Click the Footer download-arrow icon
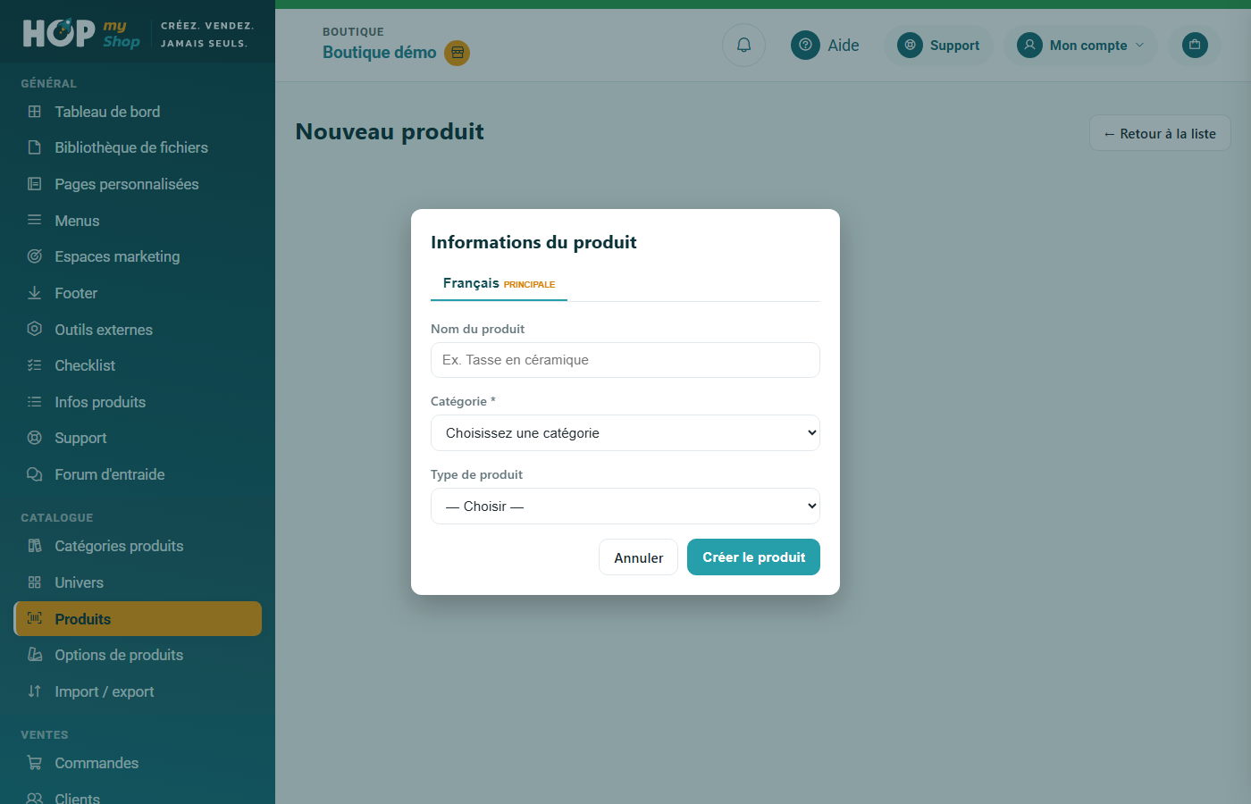Screen dimensions: 1251x804 [35, 293]
